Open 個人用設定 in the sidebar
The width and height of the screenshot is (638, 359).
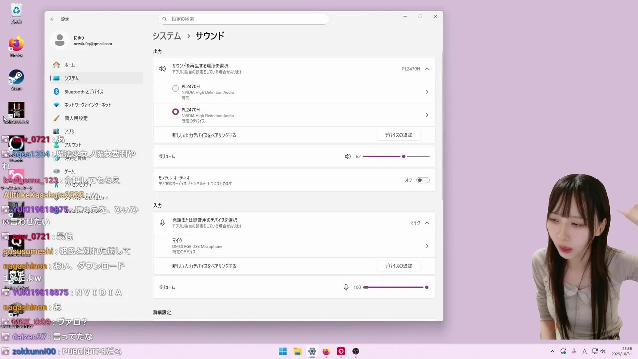pos(96,118)
